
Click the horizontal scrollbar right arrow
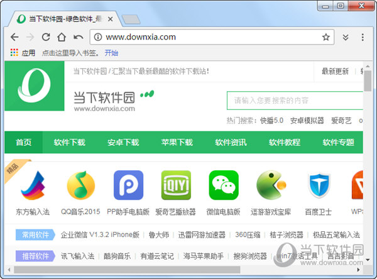click(x=359, y=270)
